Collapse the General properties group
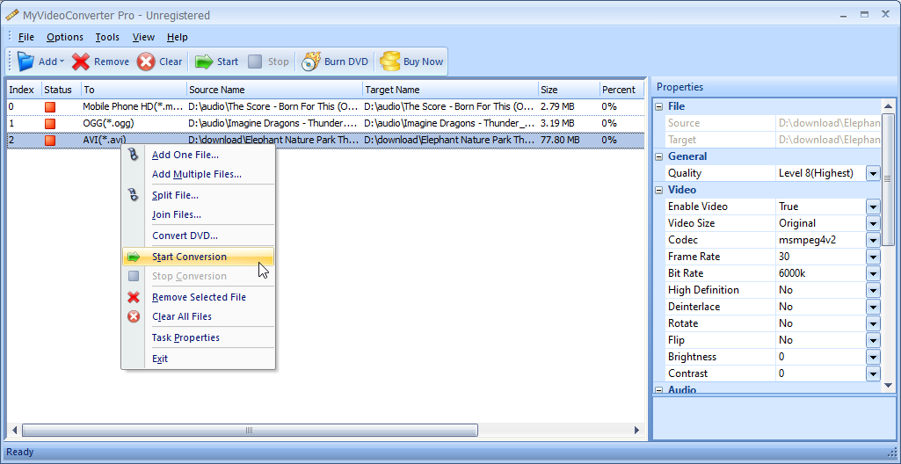Screen dimensions: 901x464 pyautogui.click(x=658, y=156)
